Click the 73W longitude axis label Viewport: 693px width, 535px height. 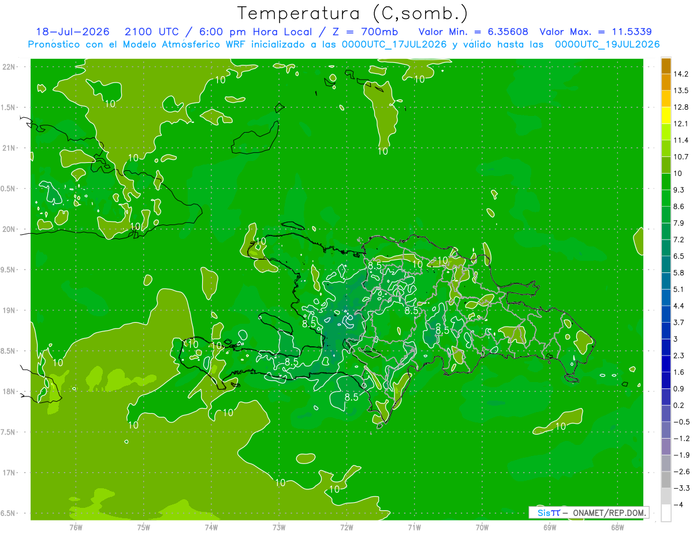[x=279, y=527]
